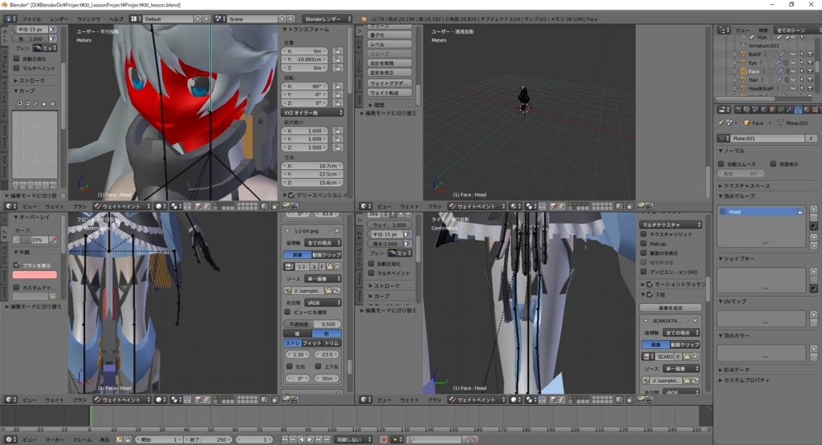822x445 pixels.
Task: Open the ファイル menu
Action: [x=32, y=19]
